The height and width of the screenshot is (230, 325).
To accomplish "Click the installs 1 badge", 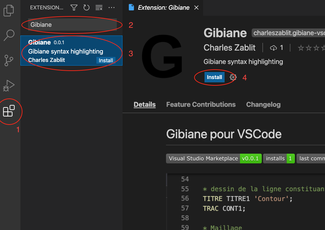I will tap(279, 158).
